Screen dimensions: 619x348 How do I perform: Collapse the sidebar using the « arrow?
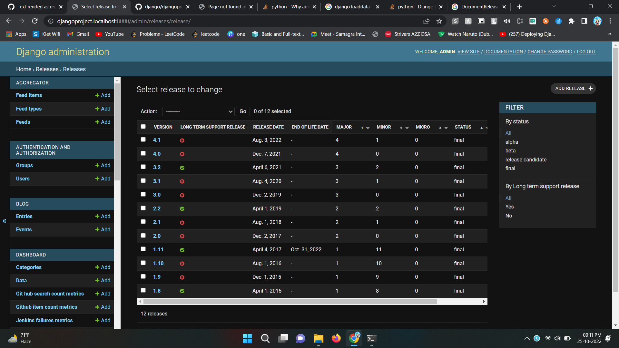coord(5,221)
